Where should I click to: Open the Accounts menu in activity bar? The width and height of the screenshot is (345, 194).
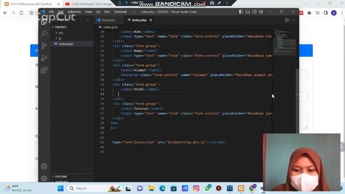coord(44,167)
